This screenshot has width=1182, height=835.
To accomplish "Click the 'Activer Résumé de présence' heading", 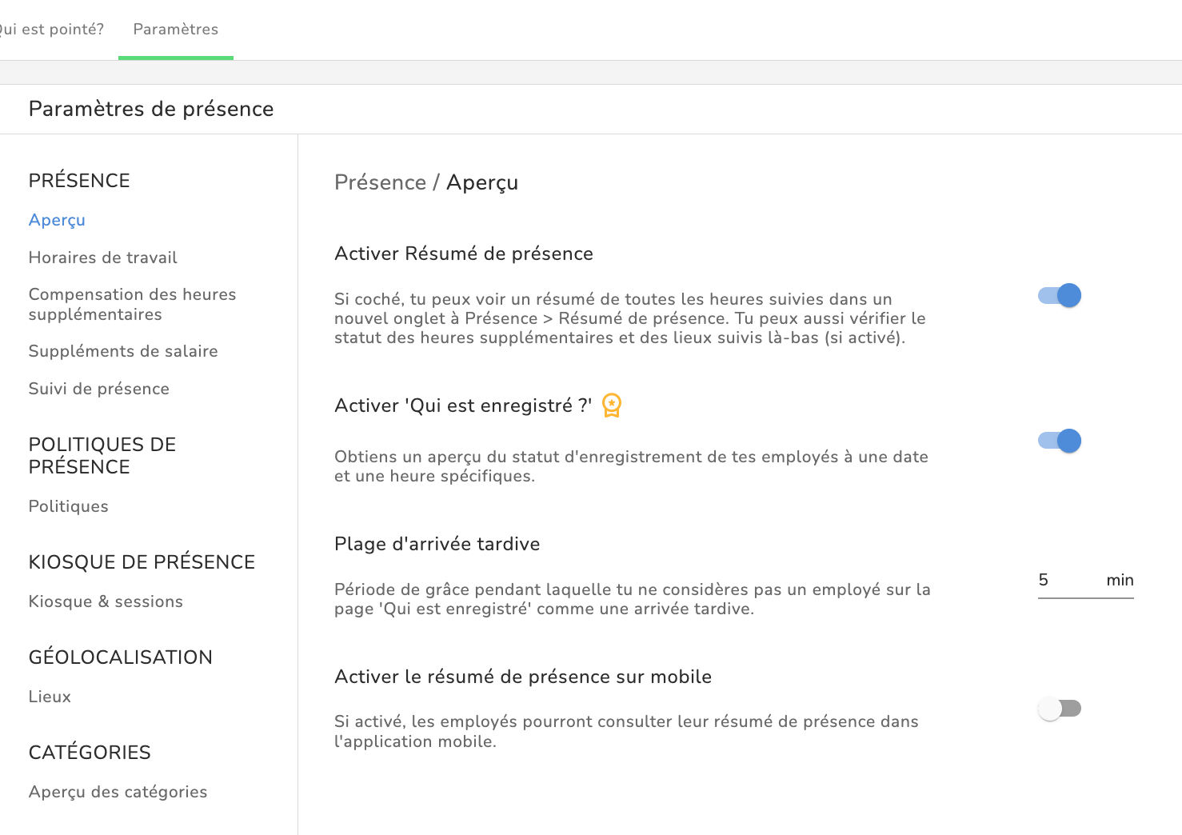I will click(x=464, y=254).
